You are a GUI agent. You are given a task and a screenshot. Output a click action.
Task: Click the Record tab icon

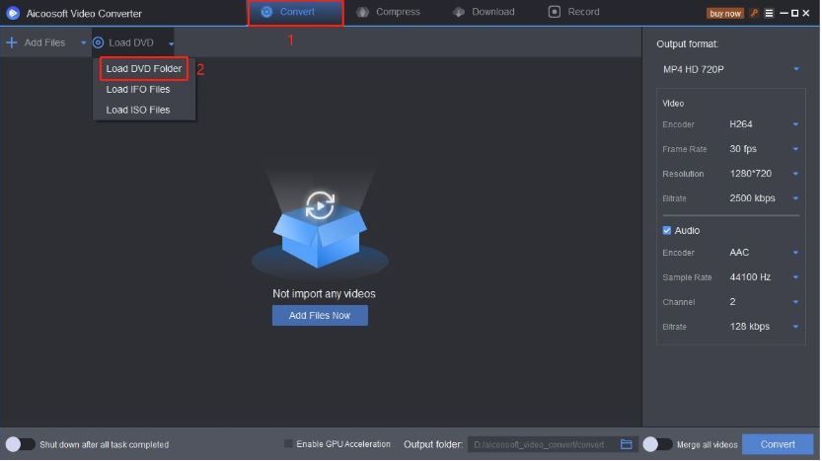(555, 12)
